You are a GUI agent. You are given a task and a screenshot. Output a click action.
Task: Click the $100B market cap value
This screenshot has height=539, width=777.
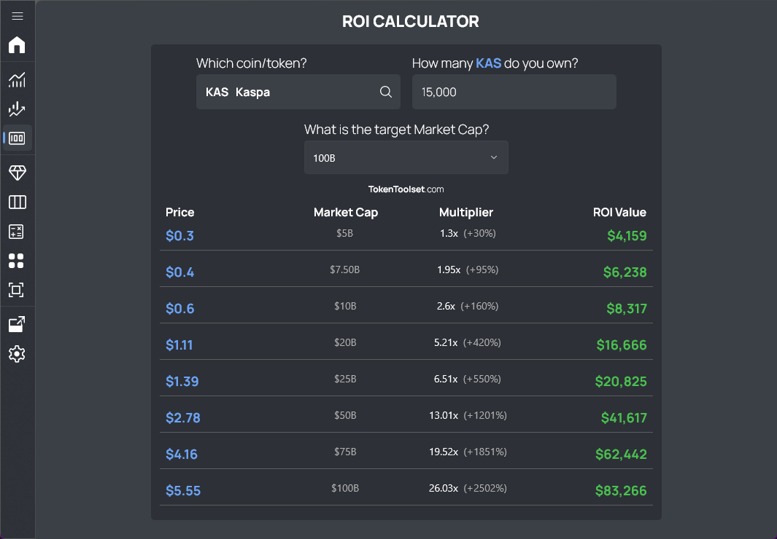click(345, 489)
